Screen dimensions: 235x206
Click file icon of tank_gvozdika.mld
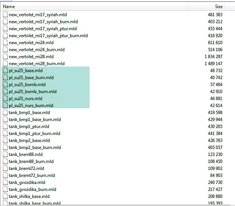[5, 182]
